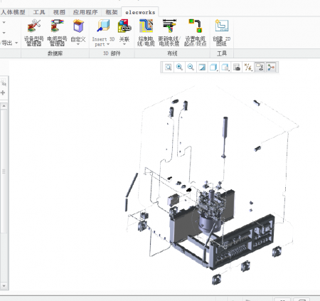Switch to the 工具 ribbon tab
This screenshot has width=320, height=301.
39,12
